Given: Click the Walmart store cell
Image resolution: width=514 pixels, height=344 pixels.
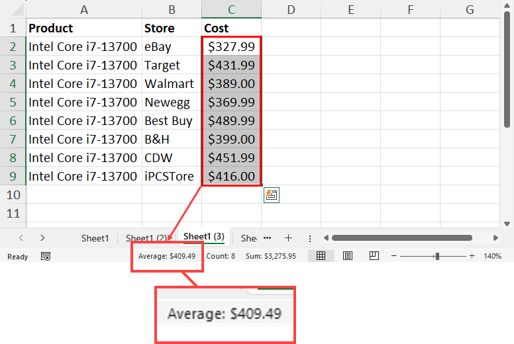Looking at the screenshot, I should pyautogui.click(x=172, y=83).
